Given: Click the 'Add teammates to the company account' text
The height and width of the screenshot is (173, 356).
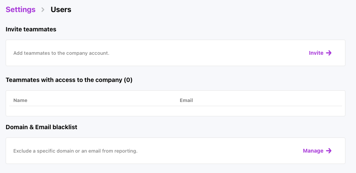Looking at the screenshot, I should (61, 53).
